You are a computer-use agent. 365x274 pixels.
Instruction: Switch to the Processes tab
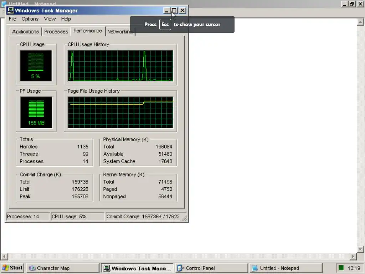[56, 32]
